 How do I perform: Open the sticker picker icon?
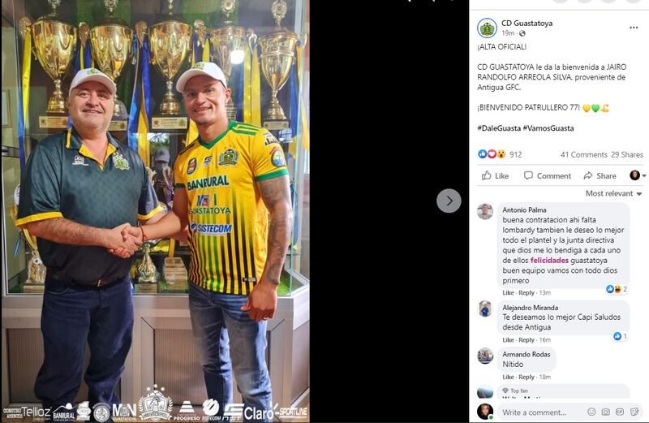634,412
